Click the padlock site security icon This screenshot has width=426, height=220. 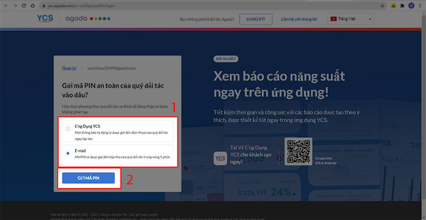42,5
